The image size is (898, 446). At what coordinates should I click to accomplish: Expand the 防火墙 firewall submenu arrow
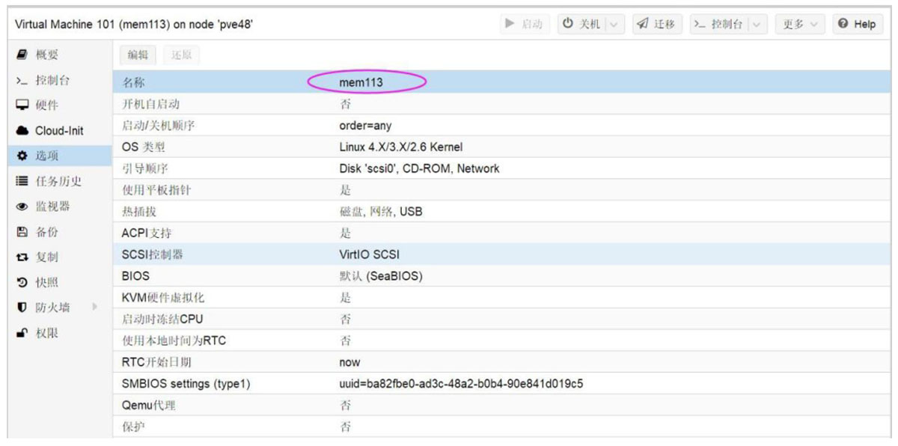pyautogui.click(x=95, y=307)
